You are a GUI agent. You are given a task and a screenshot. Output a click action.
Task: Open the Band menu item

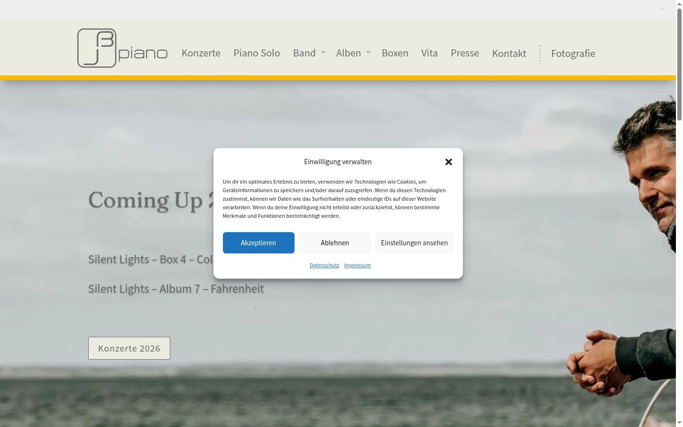305,53
